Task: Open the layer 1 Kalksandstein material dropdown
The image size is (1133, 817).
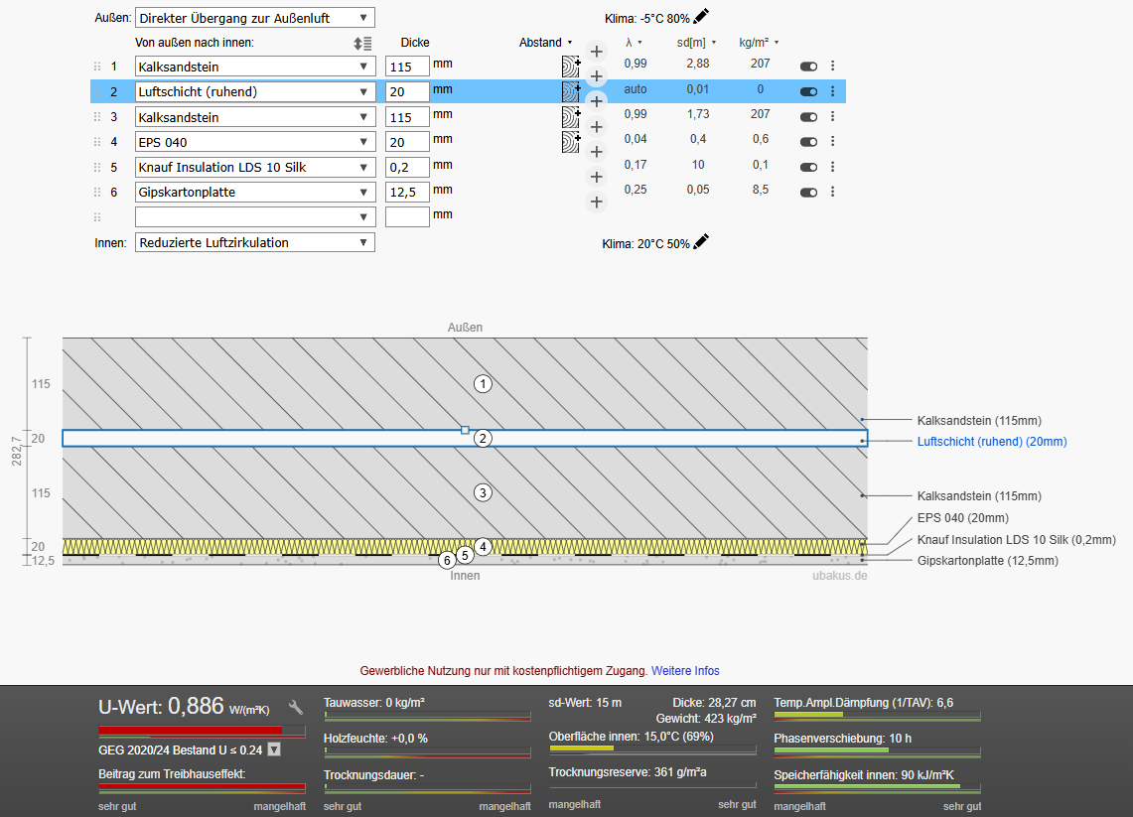Action: click(x=255, y=67)
